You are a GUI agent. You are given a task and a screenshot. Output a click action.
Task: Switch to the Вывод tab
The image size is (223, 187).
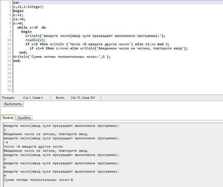(8, 118)
